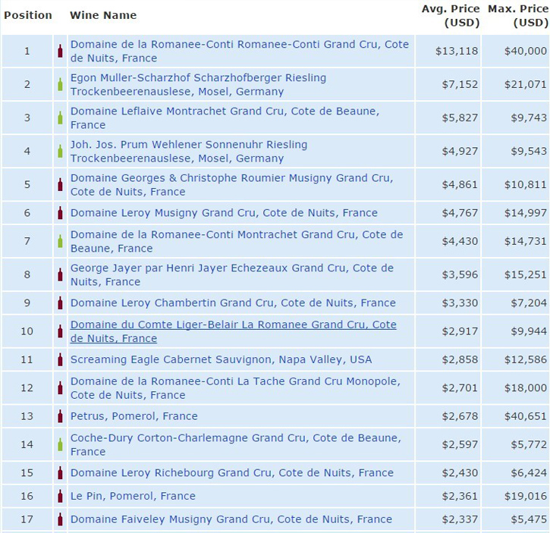Open Domaine Georges & Christophe Roumier Musigny link

click(232, 184)
